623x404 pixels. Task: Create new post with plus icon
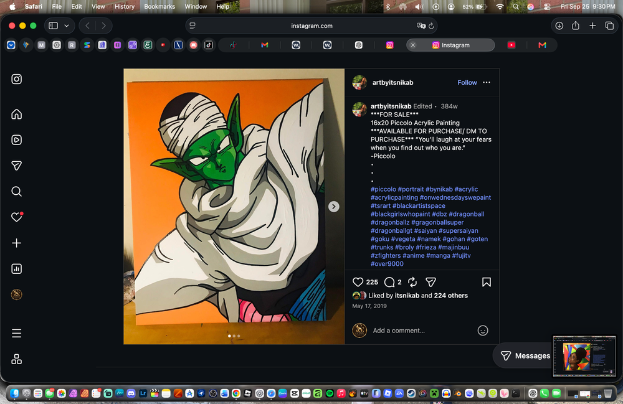[x=16, y=243]
